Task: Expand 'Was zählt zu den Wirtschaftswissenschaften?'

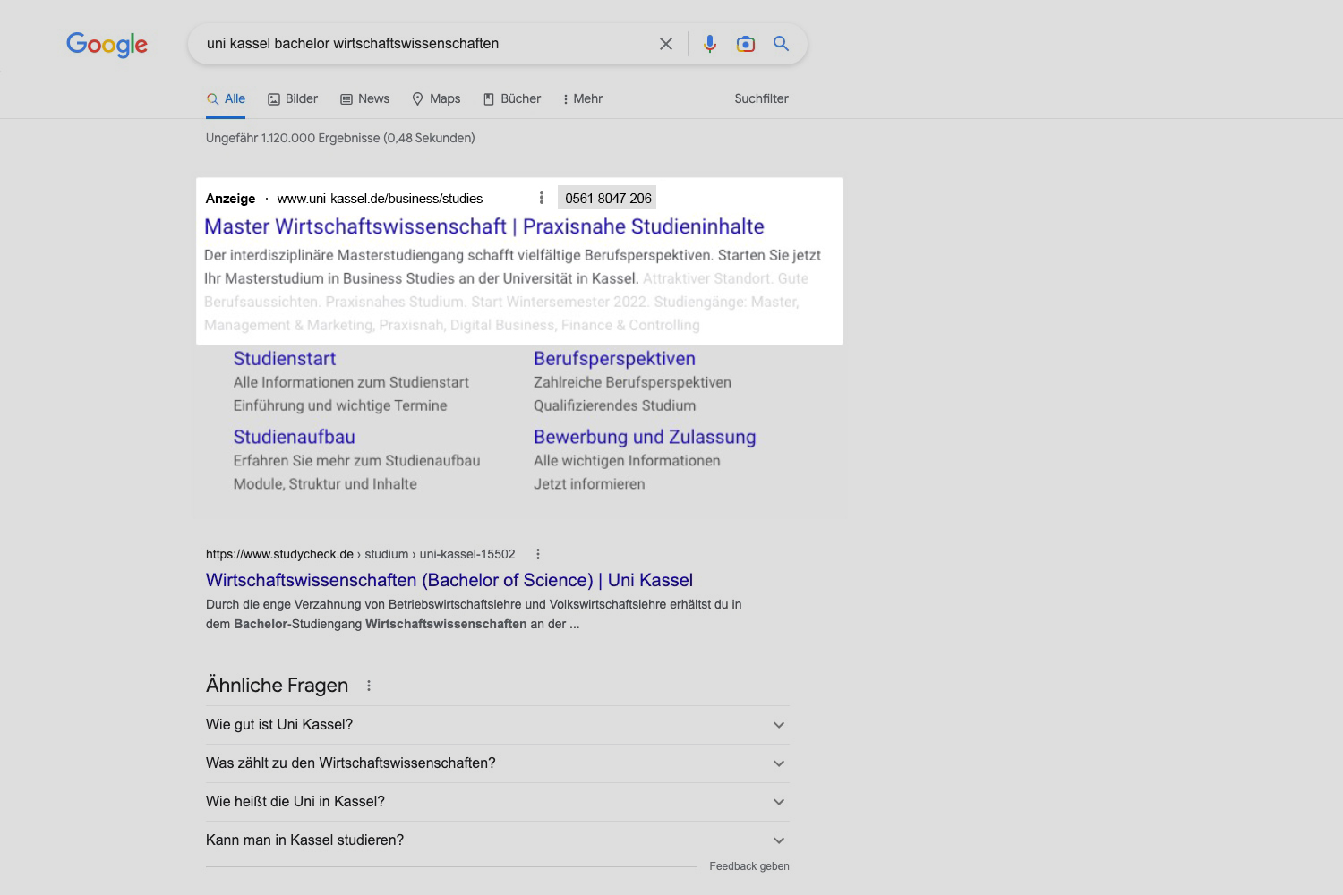Action: pyautogui.click(x=498, y=763)
